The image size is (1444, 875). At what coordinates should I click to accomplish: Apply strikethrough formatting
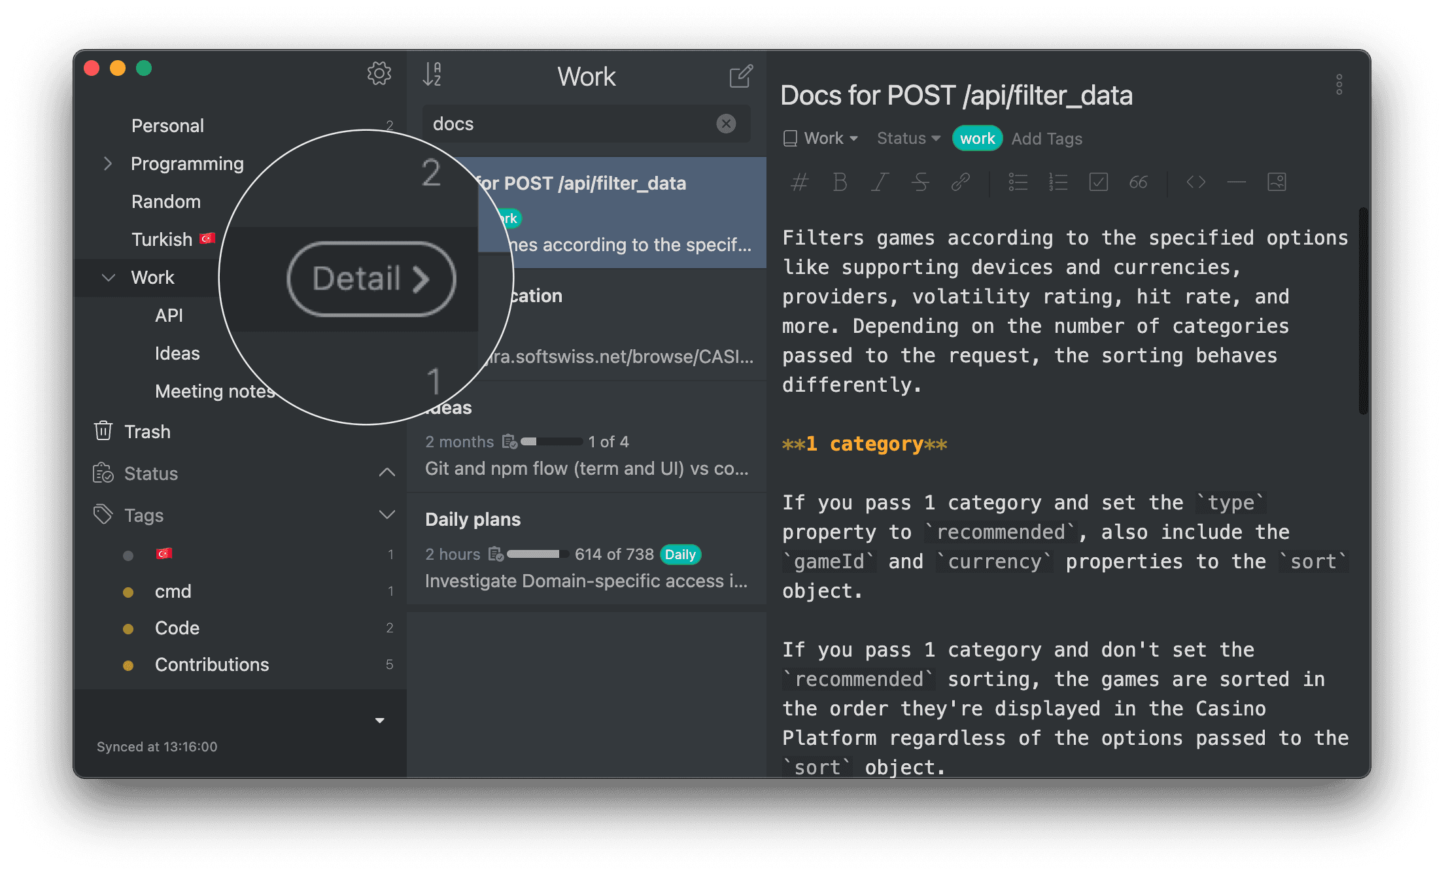920,182
